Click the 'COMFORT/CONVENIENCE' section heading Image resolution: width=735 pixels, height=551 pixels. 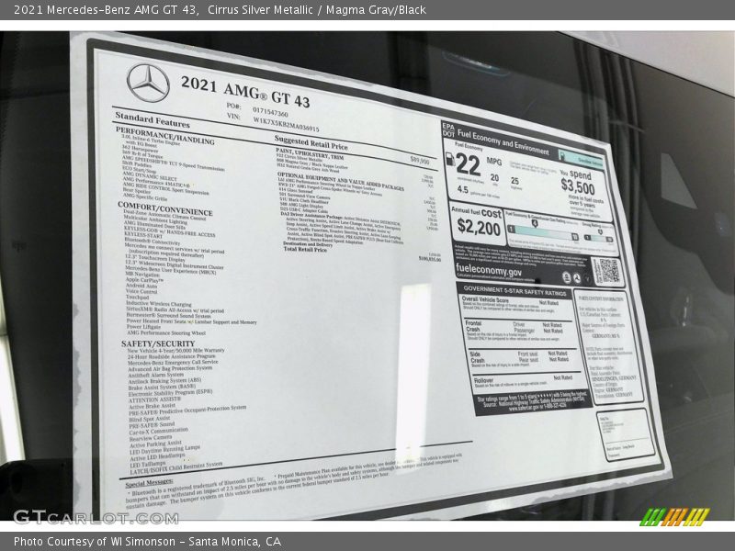pyautogui.click(x=165, y=208)
